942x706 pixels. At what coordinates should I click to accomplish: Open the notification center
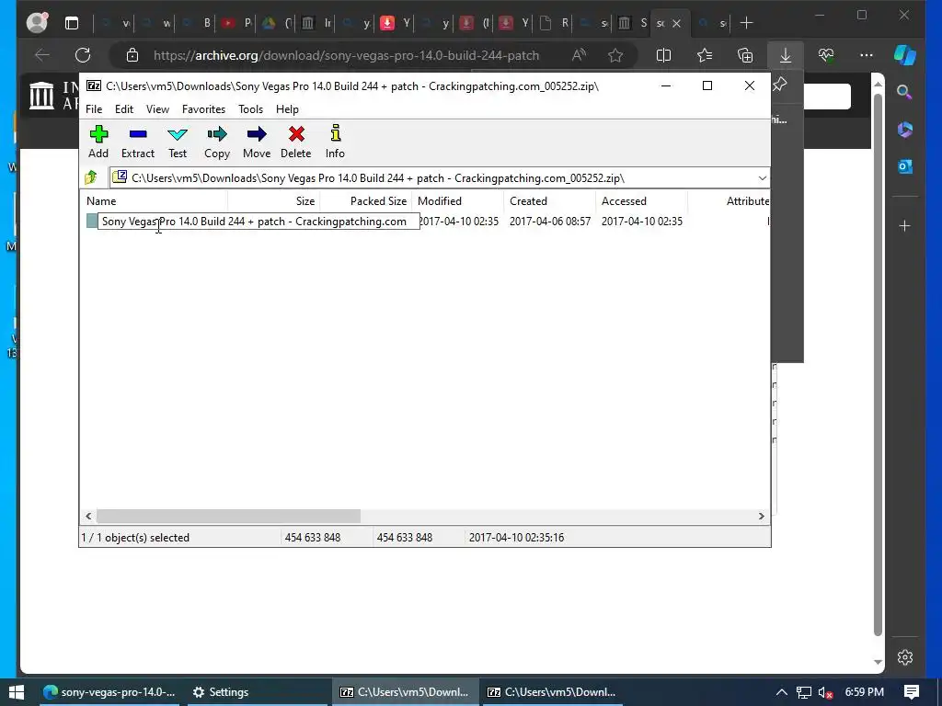[912, 692]
